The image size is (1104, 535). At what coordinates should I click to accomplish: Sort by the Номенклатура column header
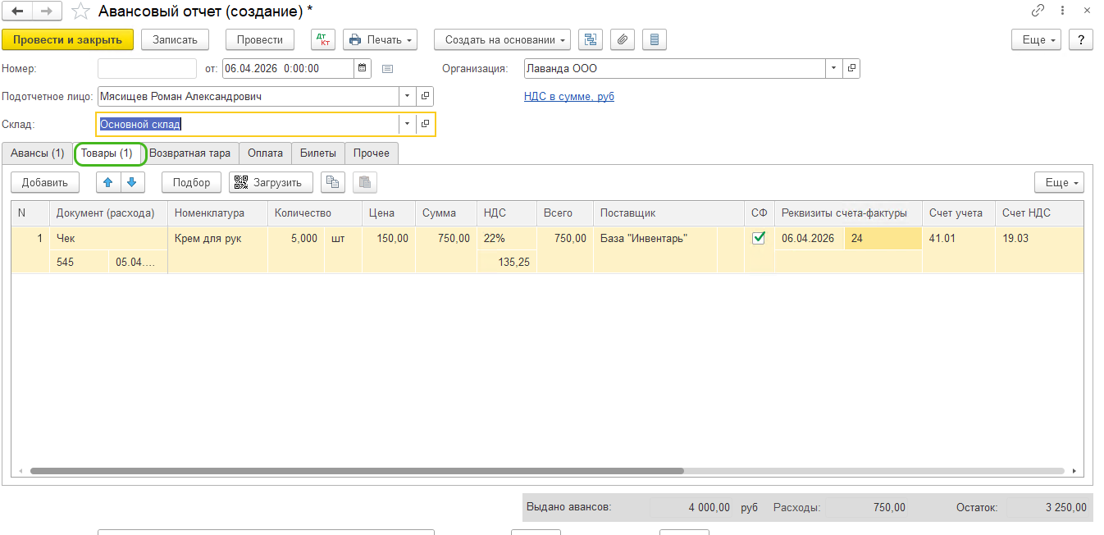click(x=218, y=213)
